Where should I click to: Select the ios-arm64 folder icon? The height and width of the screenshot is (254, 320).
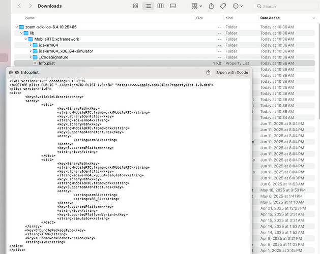35,45
